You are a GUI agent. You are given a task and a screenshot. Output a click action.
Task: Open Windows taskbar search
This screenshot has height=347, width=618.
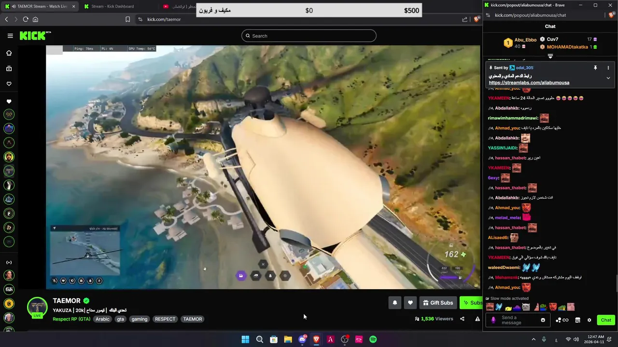260,339
